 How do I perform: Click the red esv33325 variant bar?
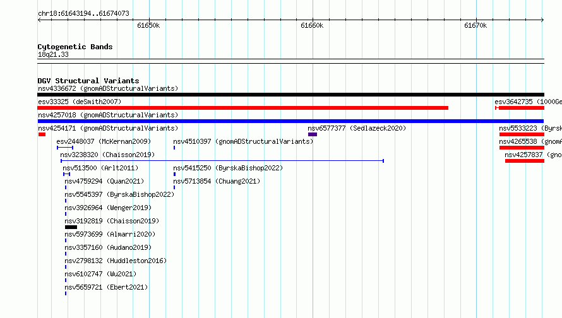tap(242, 108)
